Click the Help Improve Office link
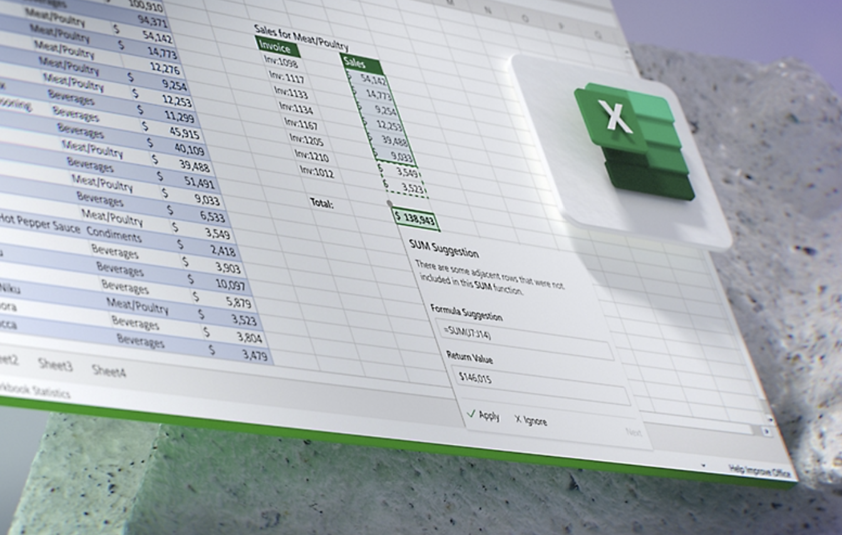 click(x=761, y=470)
